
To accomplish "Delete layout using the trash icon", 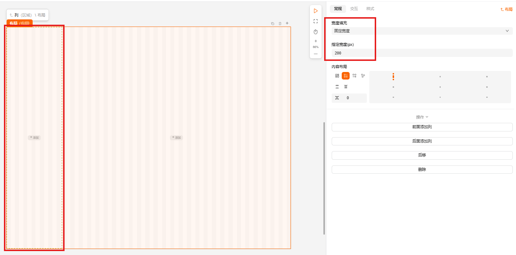I will (x=280, y=24).
